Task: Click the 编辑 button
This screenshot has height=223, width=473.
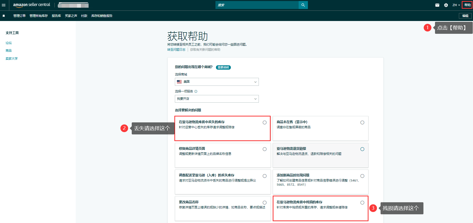Action: pos(465,16)
